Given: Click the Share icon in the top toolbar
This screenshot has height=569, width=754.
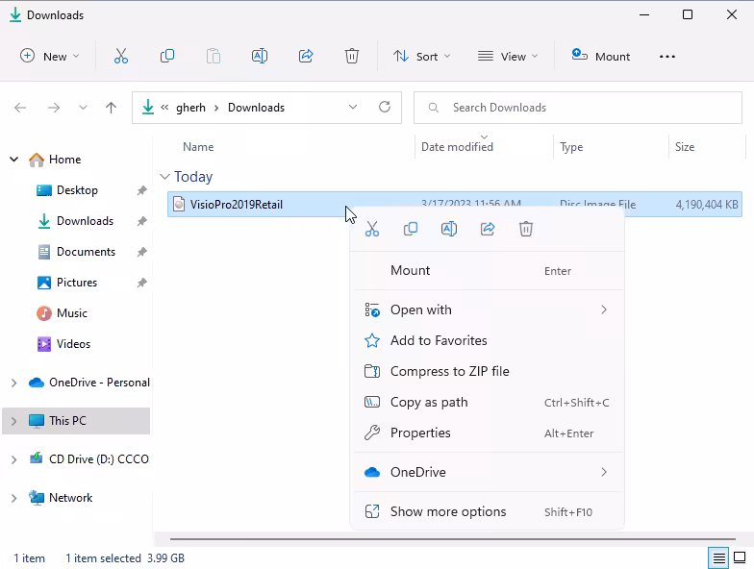Looking at the screenshot, I should [x=306, y=56].
